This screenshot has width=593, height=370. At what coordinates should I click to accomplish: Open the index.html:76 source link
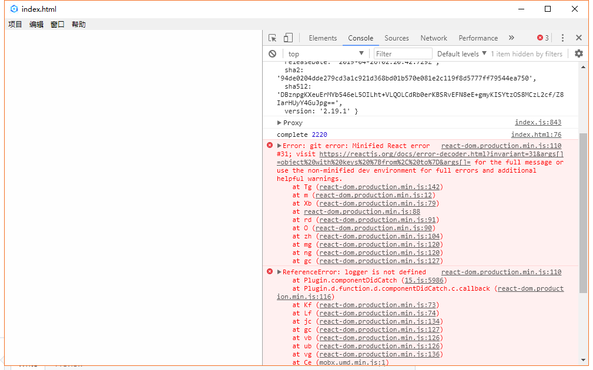coord(536,134)
